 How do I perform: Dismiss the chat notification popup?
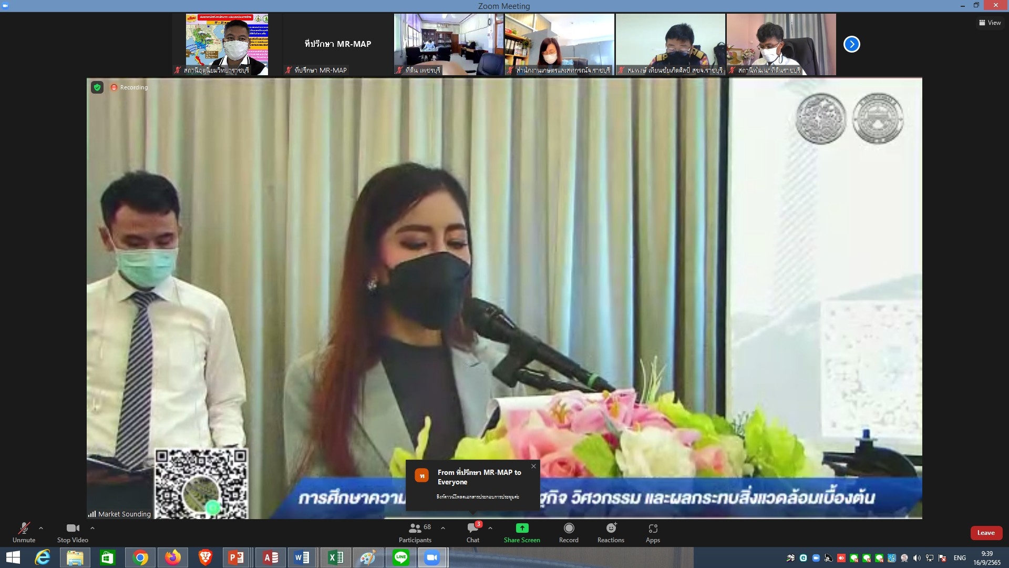(x=533, y=466)
